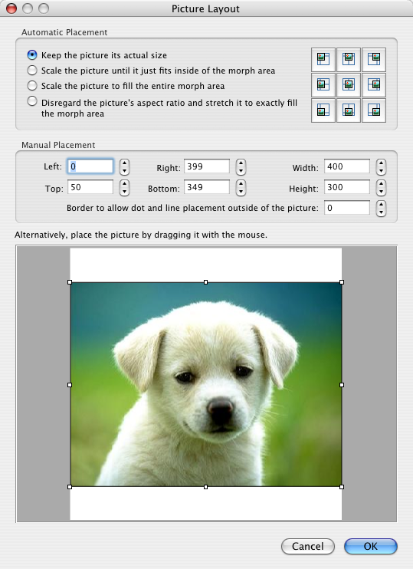Align picture to middle-right position icon
Viewport: 413px width, 569px height.
[374, 85]
